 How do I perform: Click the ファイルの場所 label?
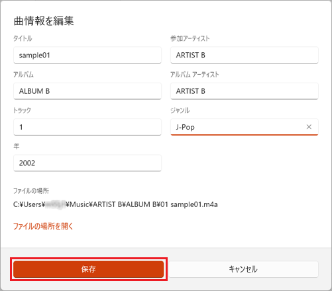(31, 190)
